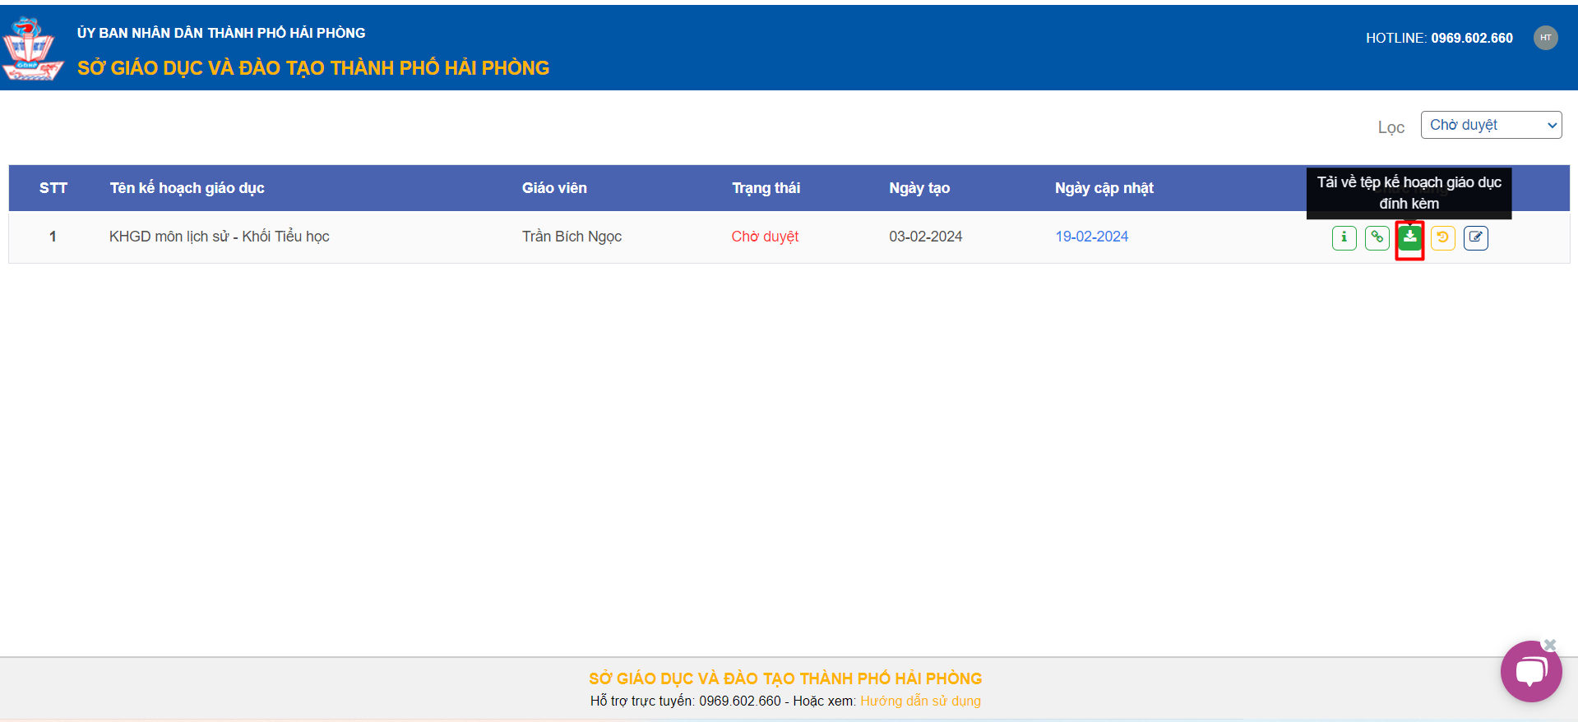The height and width of the screenshot is (722, 1578).
Task: Click the Tên kế hoạch giáo dục column header
Action: coord(187,188)
